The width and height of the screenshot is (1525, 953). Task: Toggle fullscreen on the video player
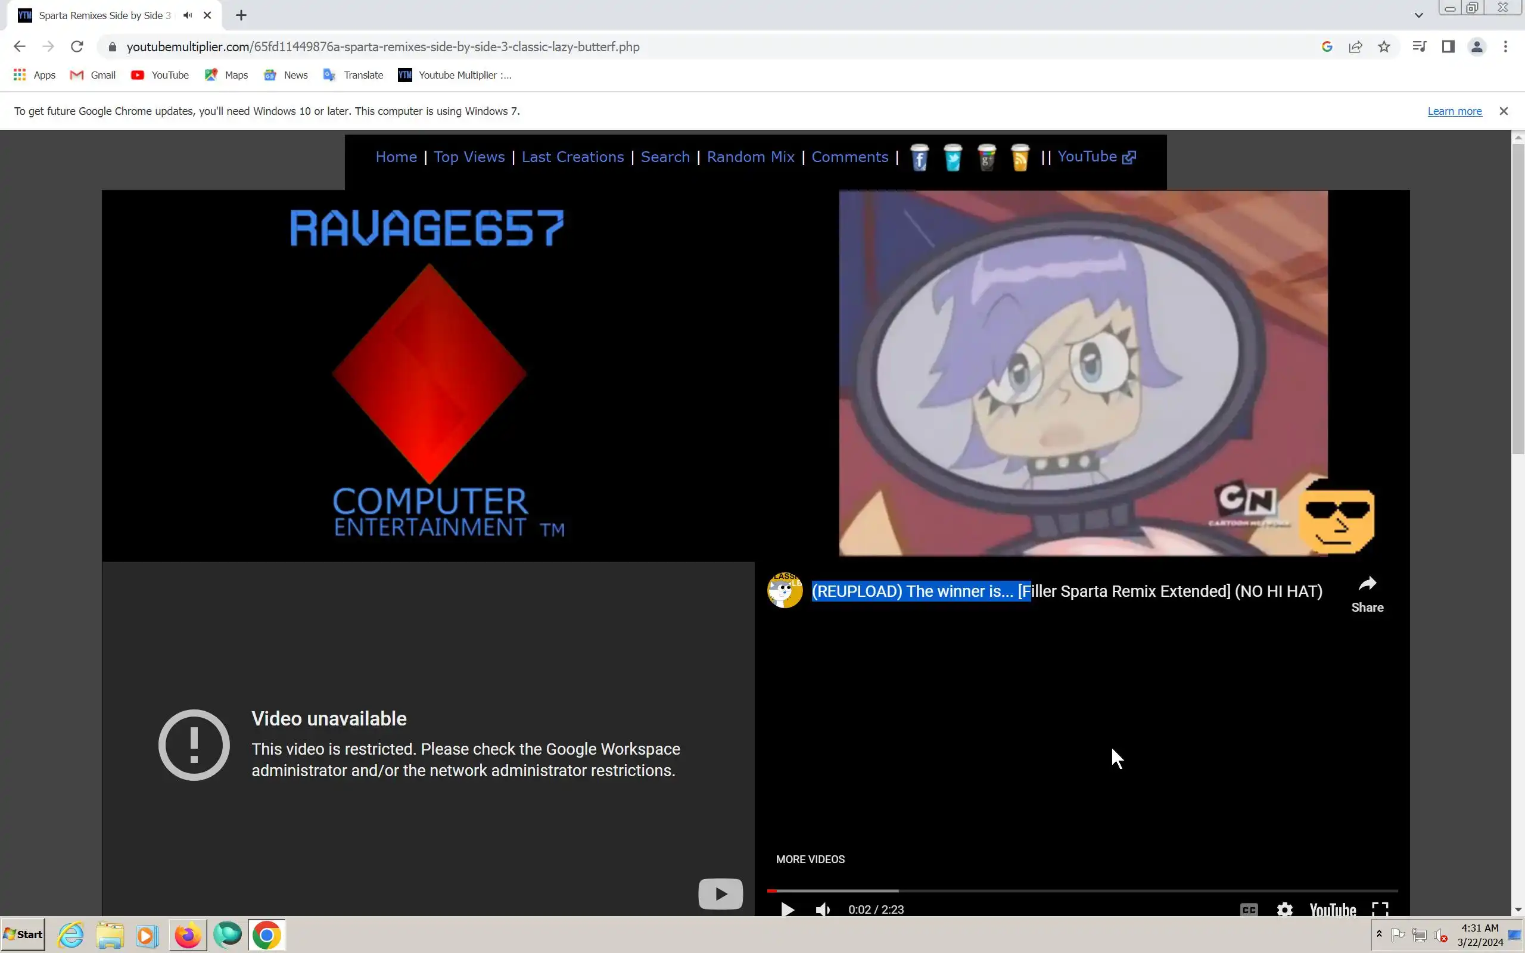coord(1380,910)
